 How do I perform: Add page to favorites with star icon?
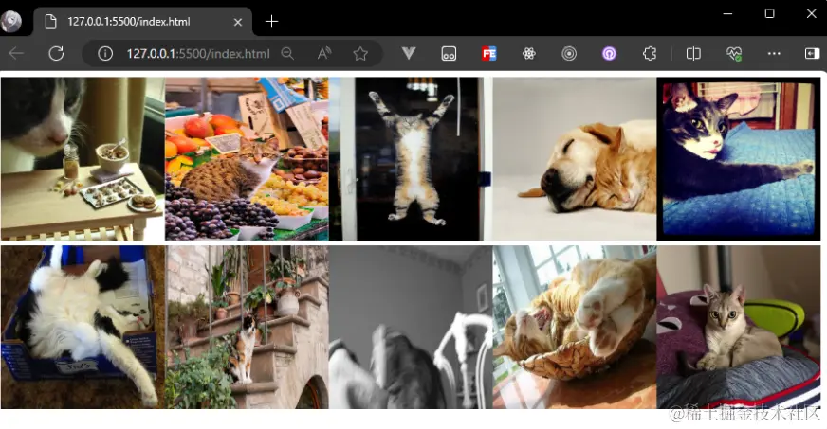coord(360,53)
